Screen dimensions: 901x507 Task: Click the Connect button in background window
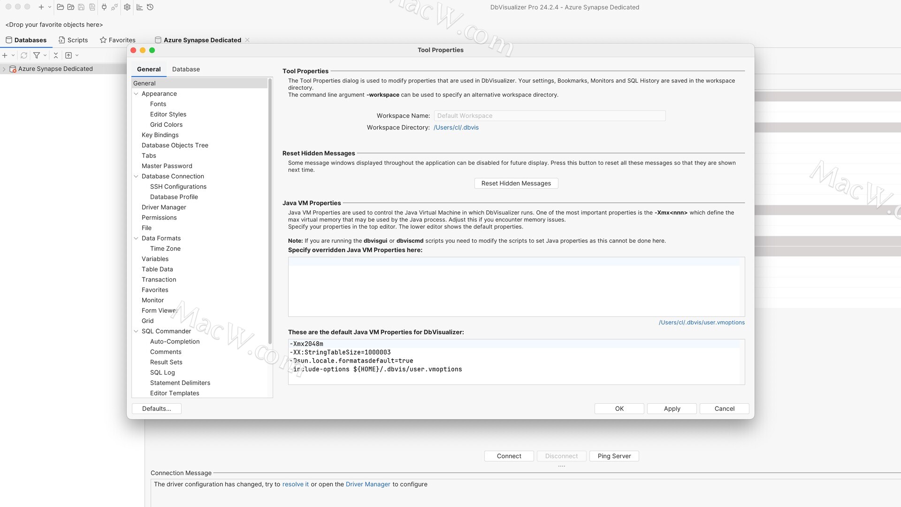coord(509,456)
